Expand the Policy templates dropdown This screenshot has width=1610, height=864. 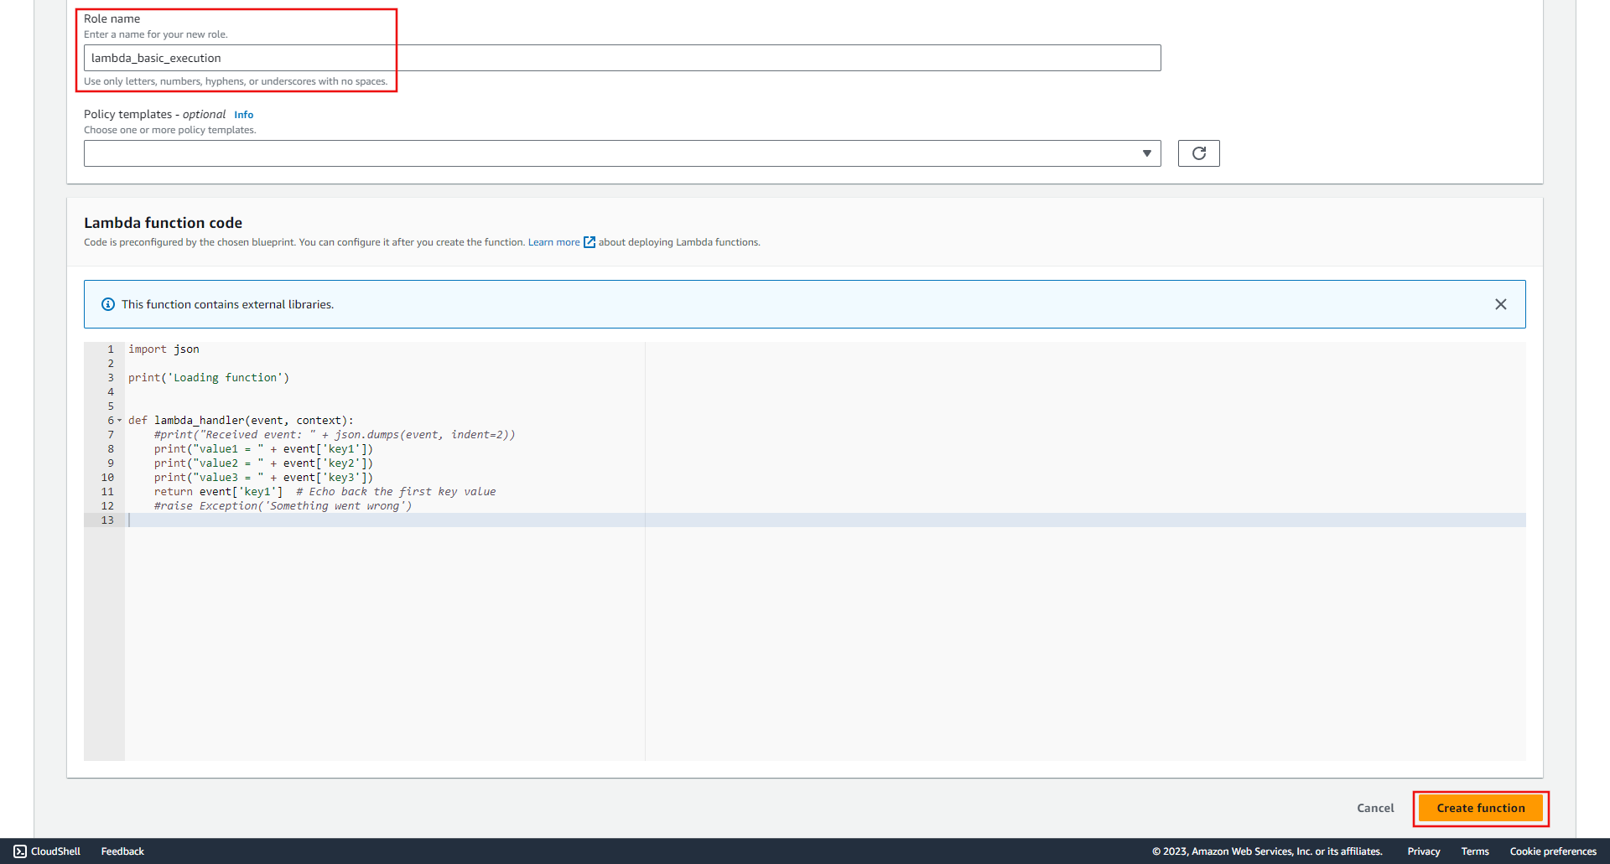point(1147,153)
